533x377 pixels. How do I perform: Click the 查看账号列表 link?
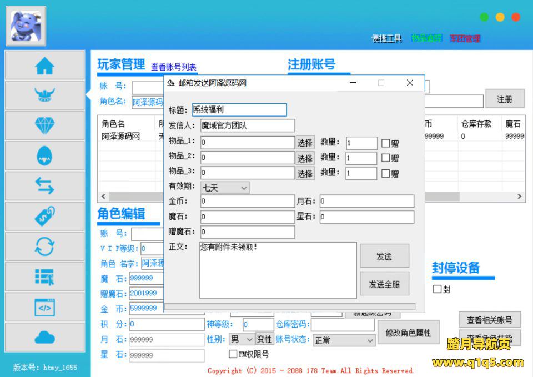click(174, 67)
